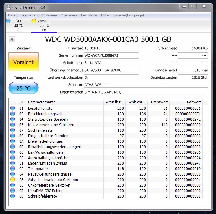Click status orb in Rekalibrierungswiederholungen row
Screen dimensions: 216x214
pos(13,147)
